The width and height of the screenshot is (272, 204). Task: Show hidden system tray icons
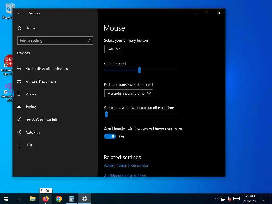coord(216,199)
